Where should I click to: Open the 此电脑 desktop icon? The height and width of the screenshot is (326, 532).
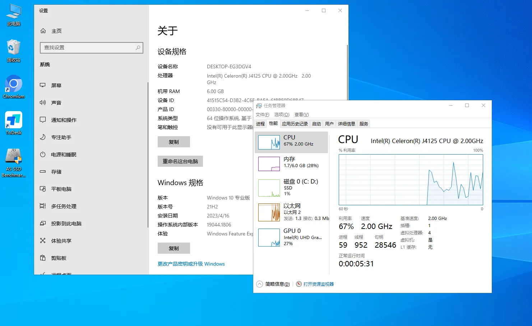(14, 14)
